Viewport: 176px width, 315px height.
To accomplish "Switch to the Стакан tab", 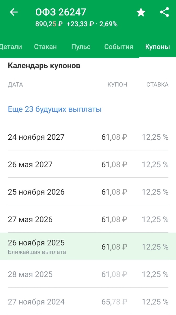I will coord(45,47).
